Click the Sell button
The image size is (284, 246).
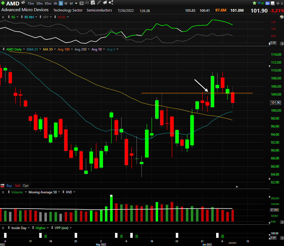(x=17, y=186)
